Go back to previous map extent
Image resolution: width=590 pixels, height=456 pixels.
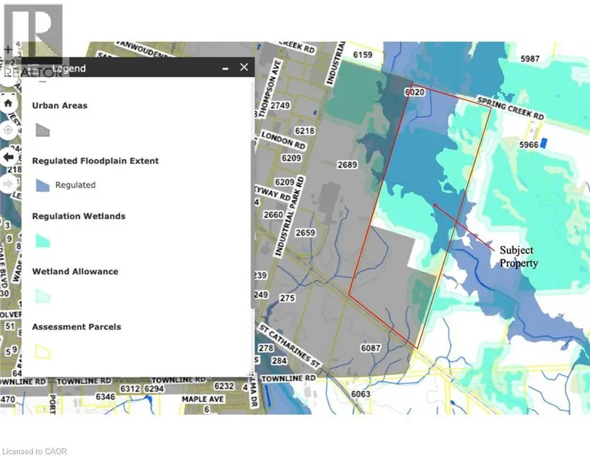[x=8, y=157]
